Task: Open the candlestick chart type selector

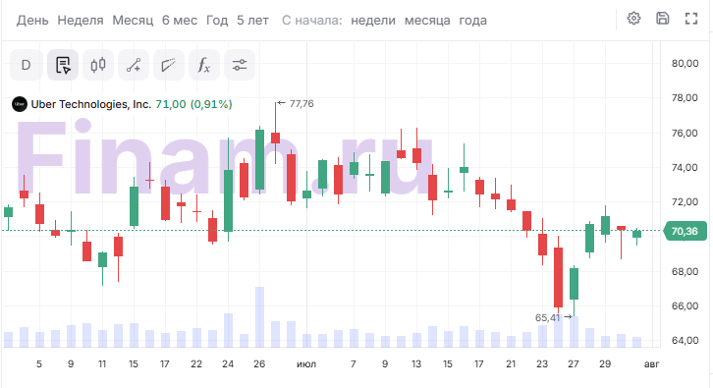Action: pyautogui.click(x=98, y=65)
